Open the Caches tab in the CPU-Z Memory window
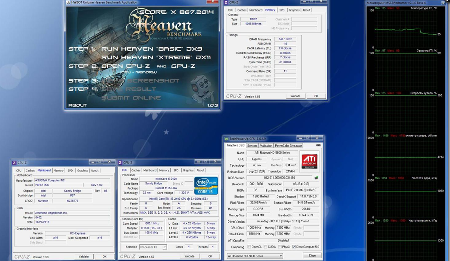The image size is (450, 261). click(x=242, y=10)
